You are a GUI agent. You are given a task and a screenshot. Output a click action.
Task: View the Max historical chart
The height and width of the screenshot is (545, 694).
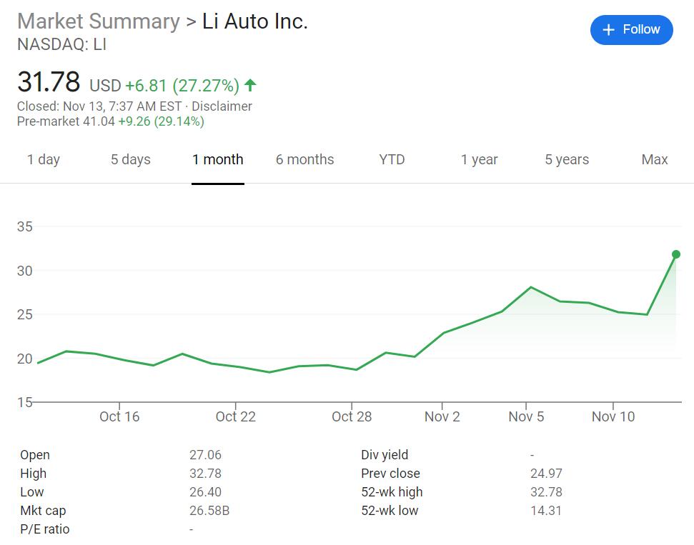coord(654,159)
